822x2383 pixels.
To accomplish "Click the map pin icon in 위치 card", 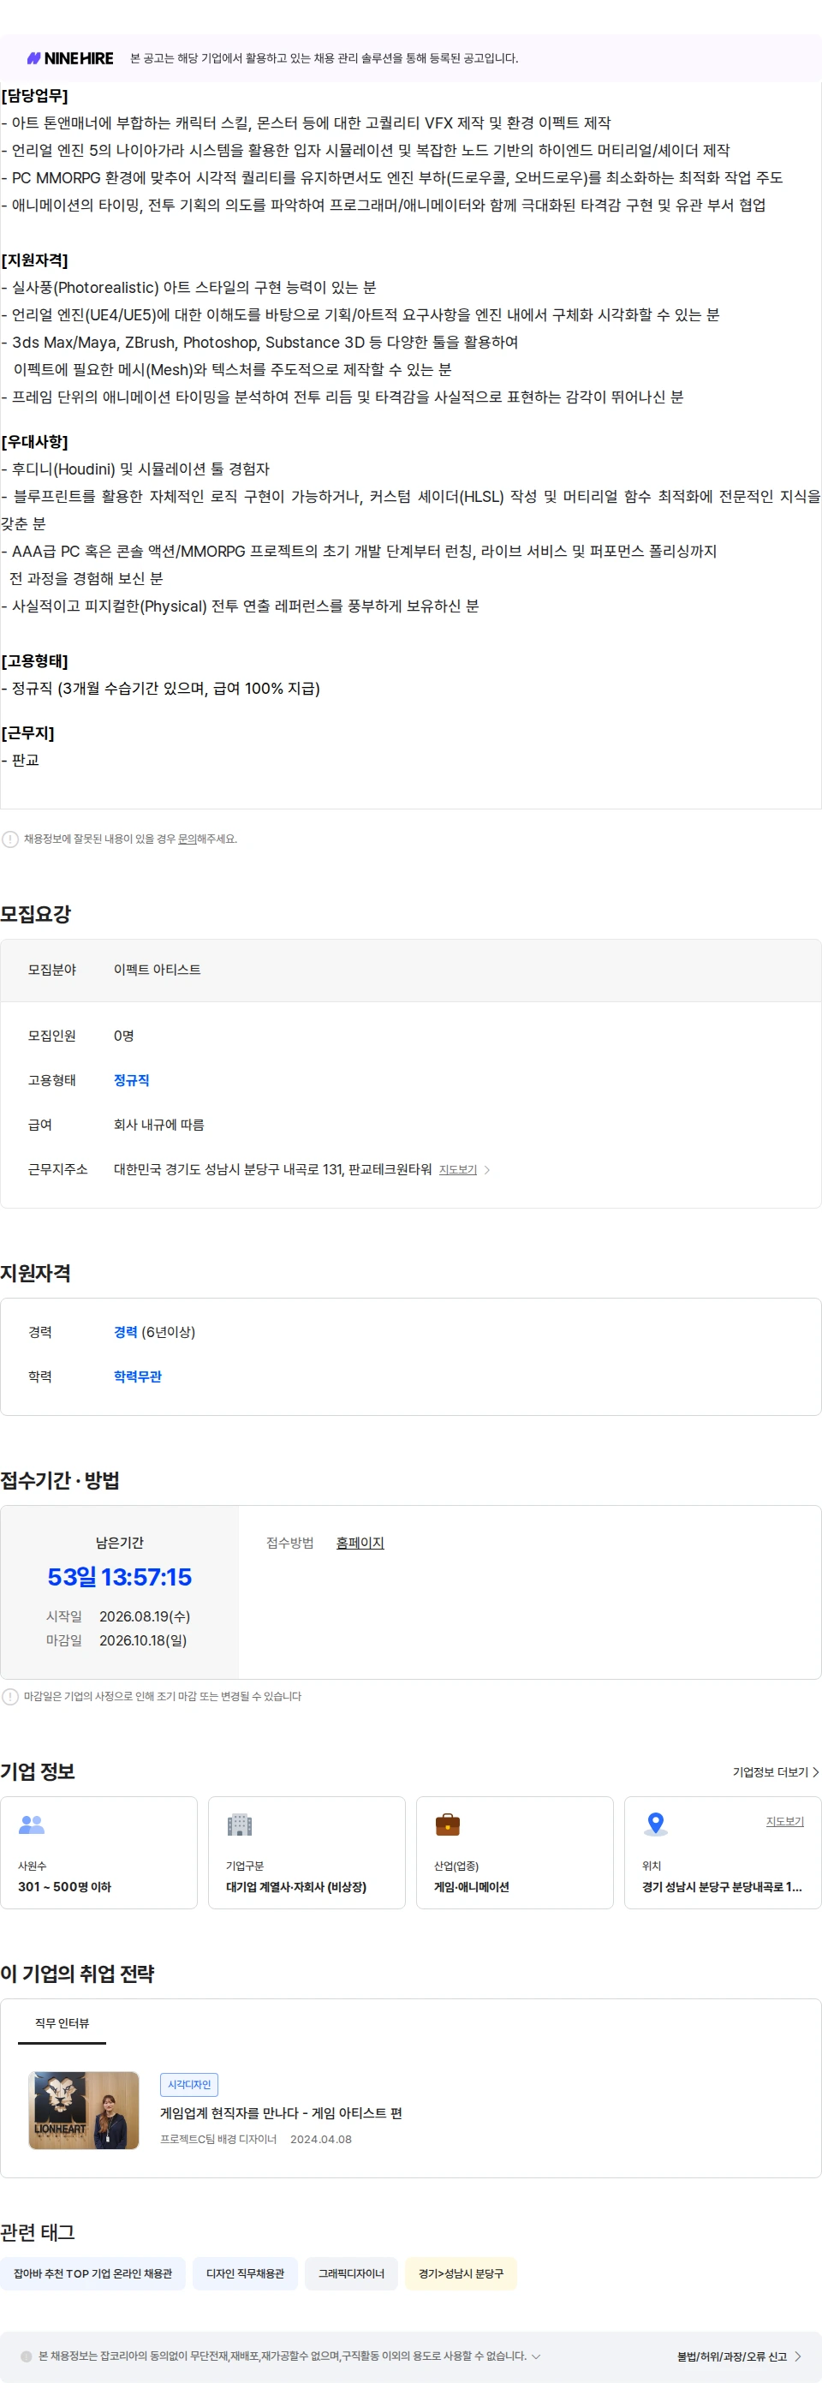I will click(656, 1825).
